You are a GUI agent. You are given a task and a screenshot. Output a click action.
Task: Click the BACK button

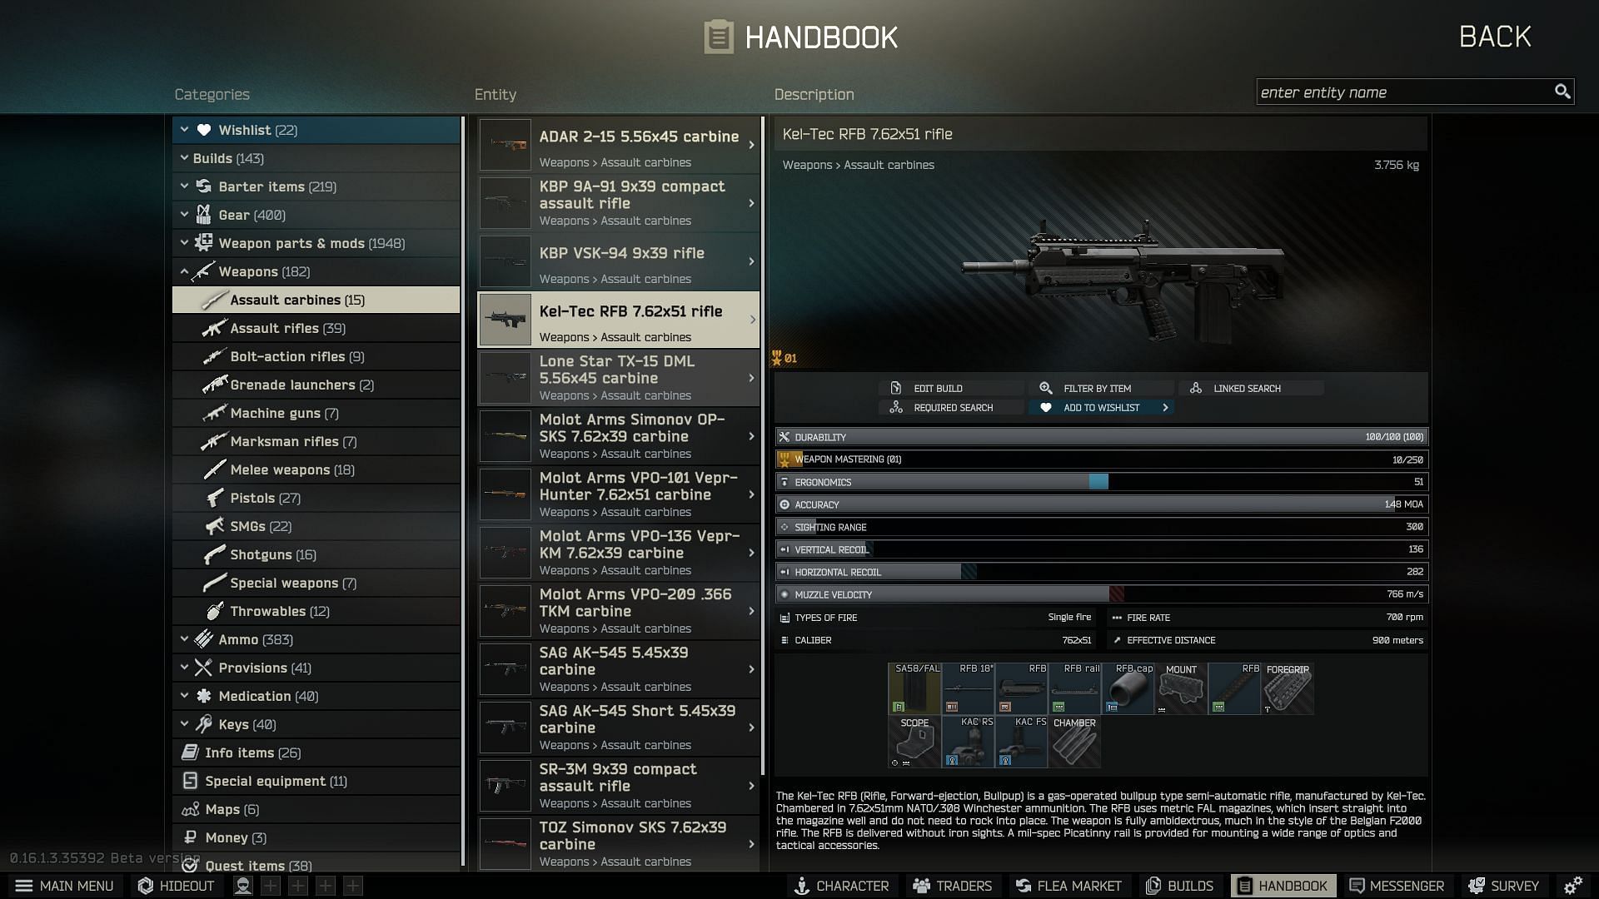tap(1495, 37)
